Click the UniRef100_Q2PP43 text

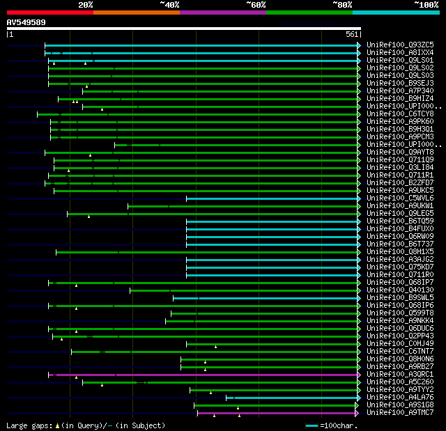pos(400,336)
